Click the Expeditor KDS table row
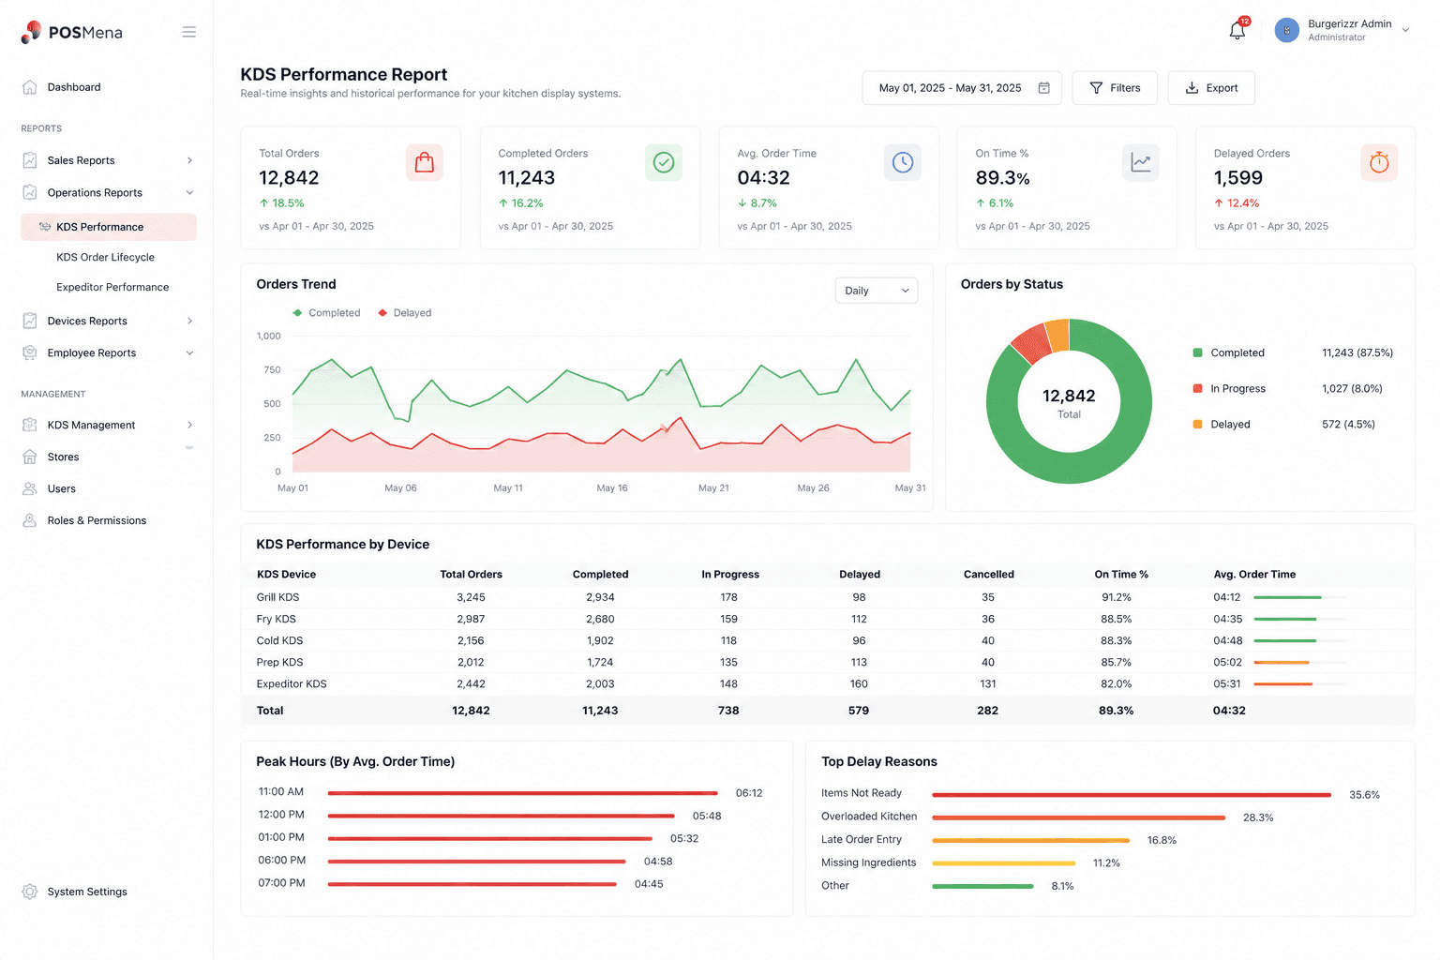This screenshot has height=960, width=1440. click(828, 684)
